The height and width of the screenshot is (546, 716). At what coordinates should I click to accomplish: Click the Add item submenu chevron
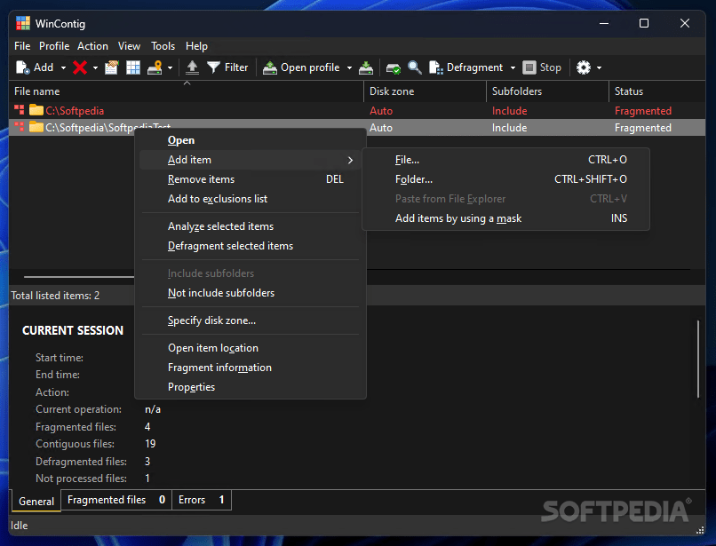[x=350, y=160]
